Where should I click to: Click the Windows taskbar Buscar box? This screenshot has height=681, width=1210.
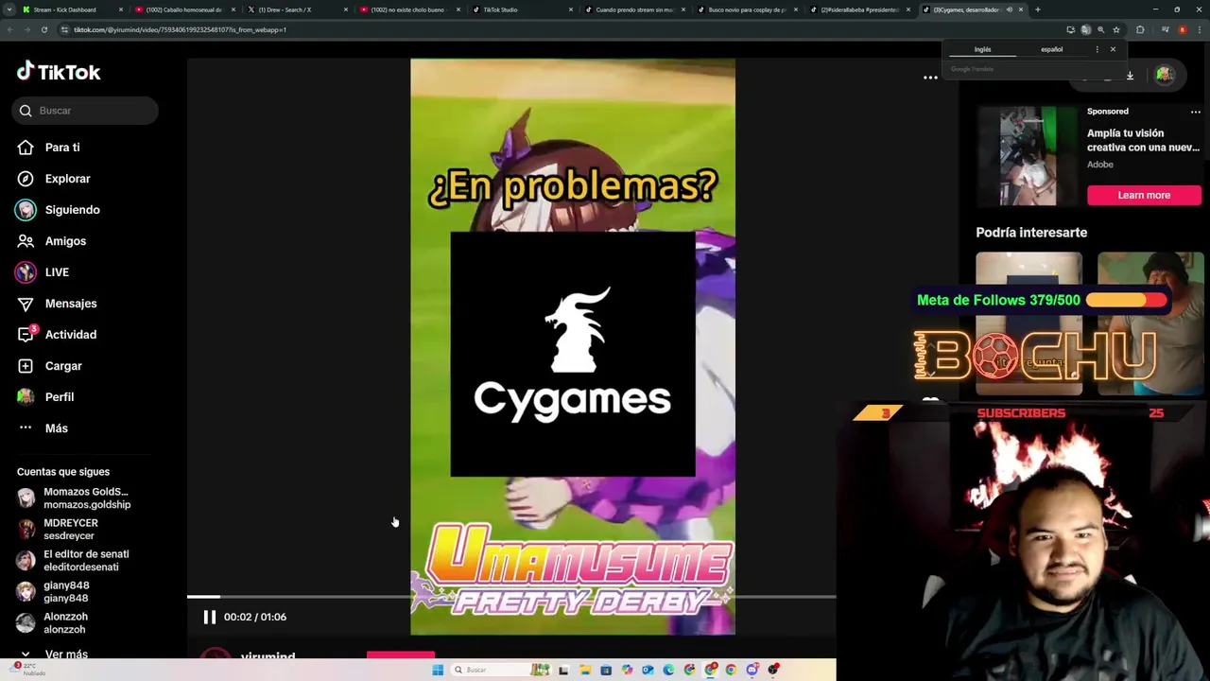[499, 670]
